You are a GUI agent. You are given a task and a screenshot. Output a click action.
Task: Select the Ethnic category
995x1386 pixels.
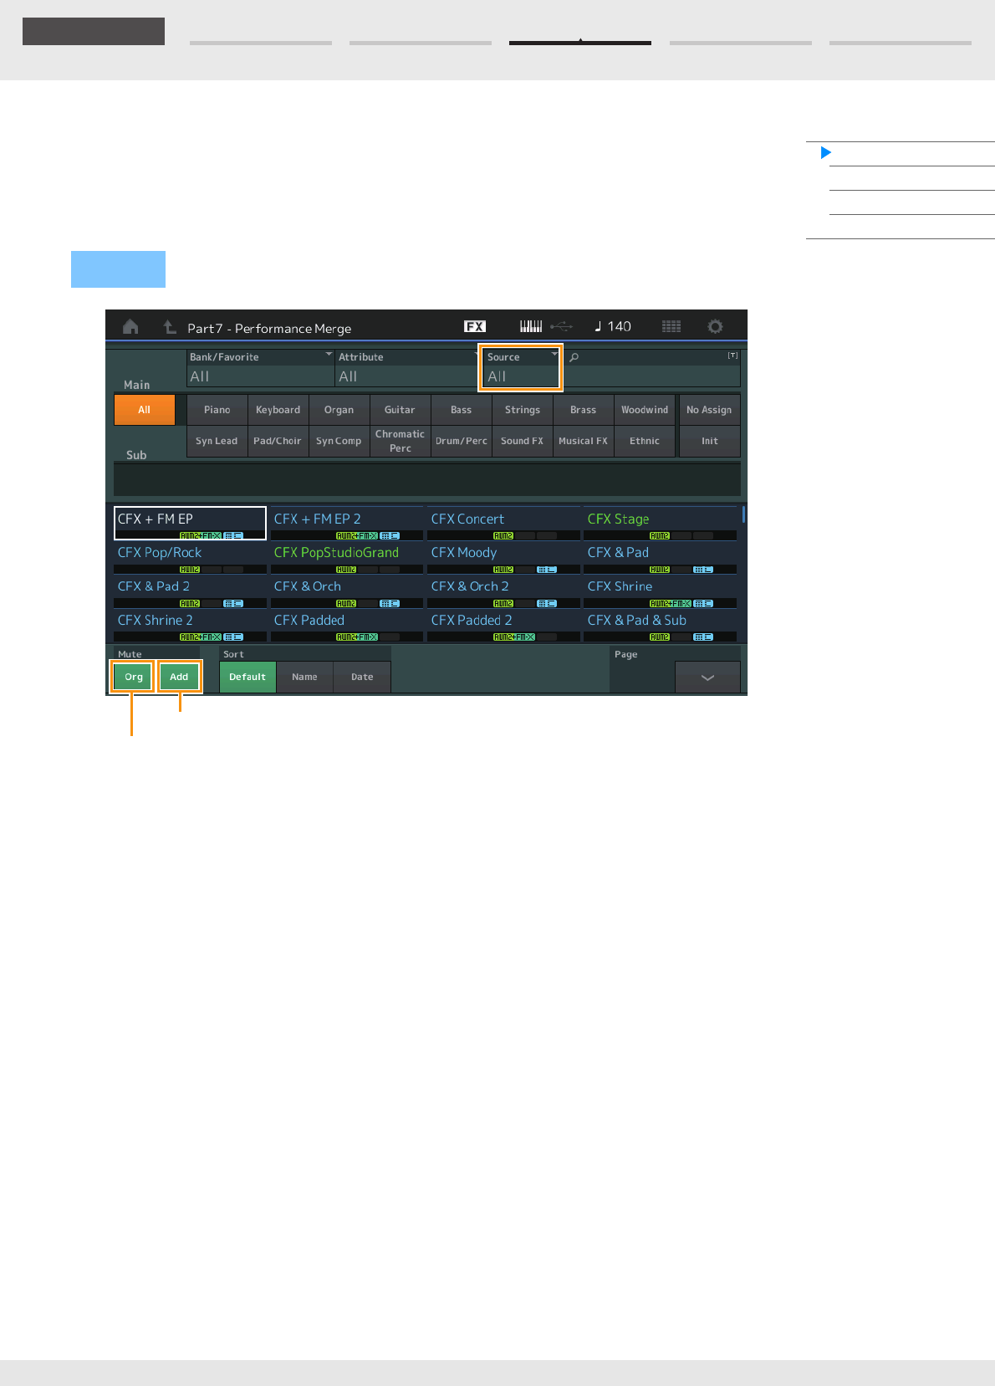tap(645, 441)
